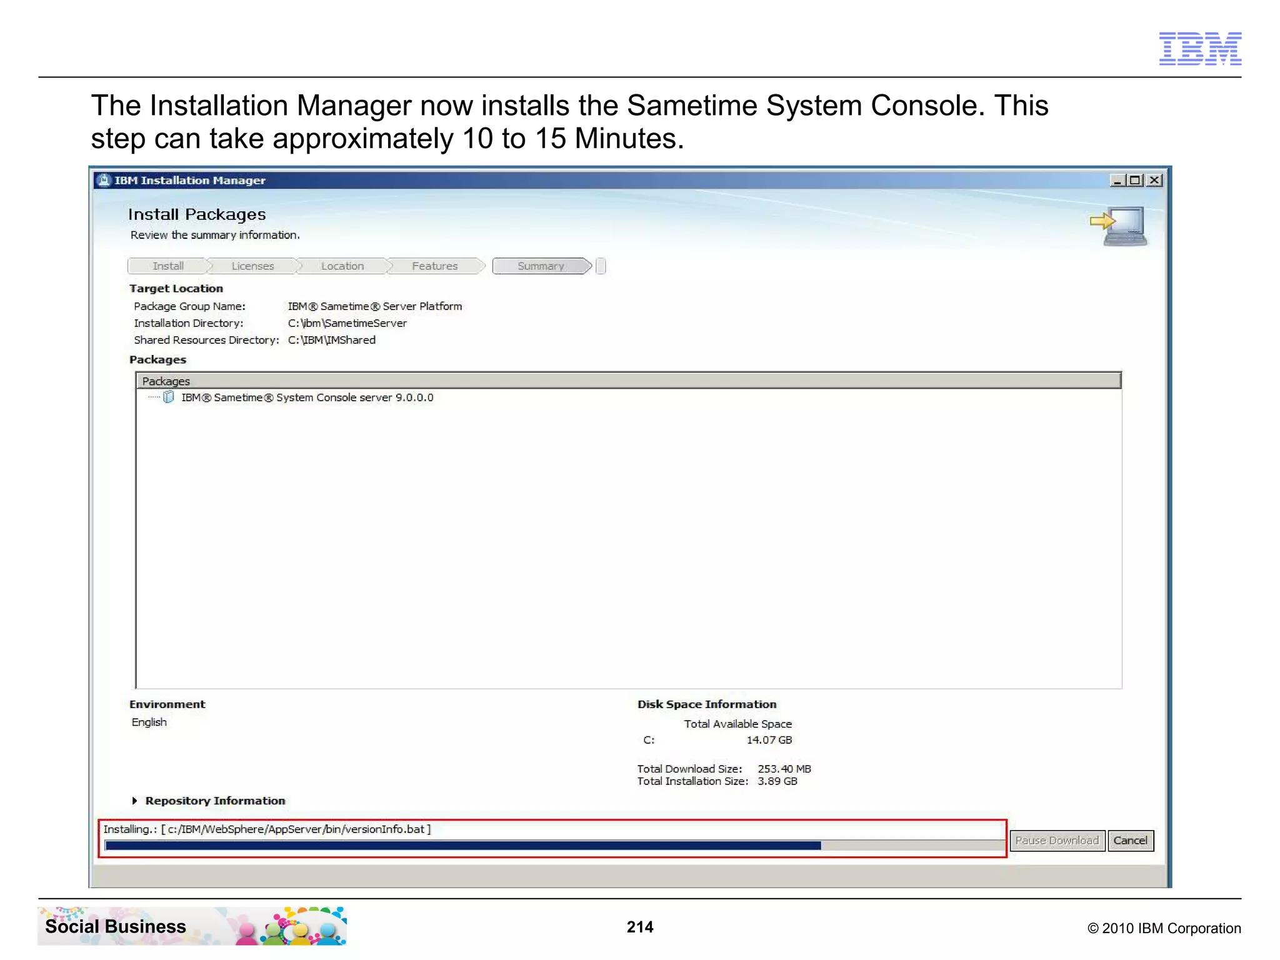Click the installation directory C:\ibm\SametimeServer
Image resolution: width=1280 pixels, height=960 pixels.
(347, 323)
